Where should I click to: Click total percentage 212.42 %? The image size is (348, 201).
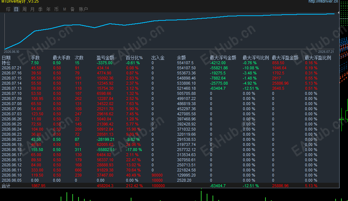tap(134, 186)
